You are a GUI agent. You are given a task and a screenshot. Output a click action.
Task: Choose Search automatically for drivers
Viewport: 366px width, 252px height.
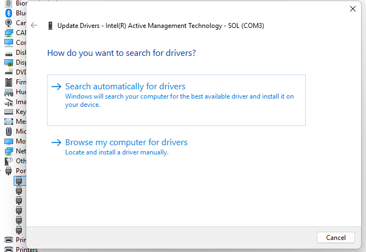pos(125,87)
